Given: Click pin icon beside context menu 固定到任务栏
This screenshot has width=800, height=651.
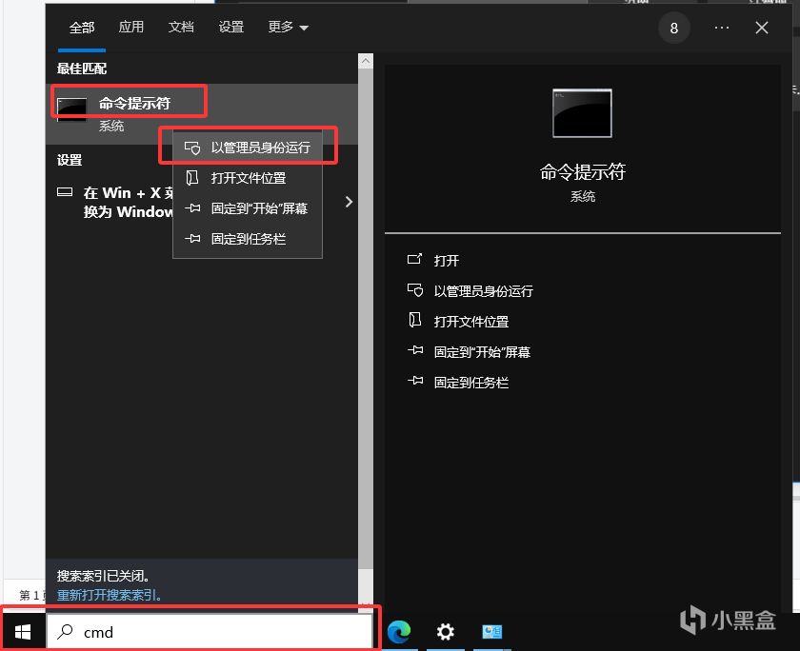Looking at the screenshot, I should (192, 239).
